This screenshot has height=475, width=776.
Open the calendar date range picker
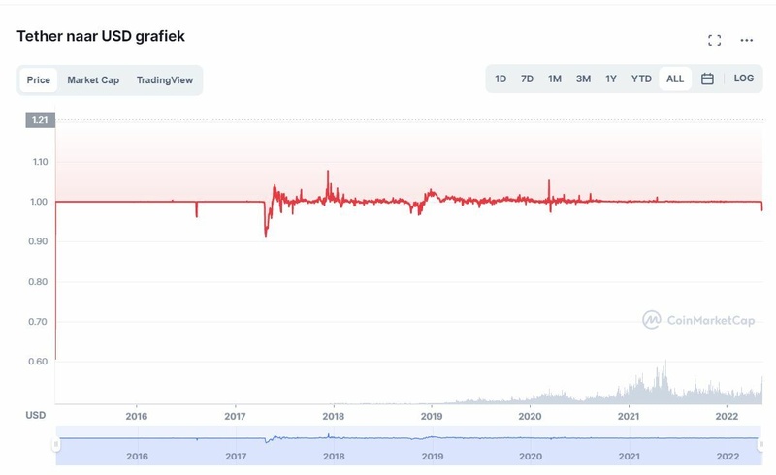[x=707, y=79]
